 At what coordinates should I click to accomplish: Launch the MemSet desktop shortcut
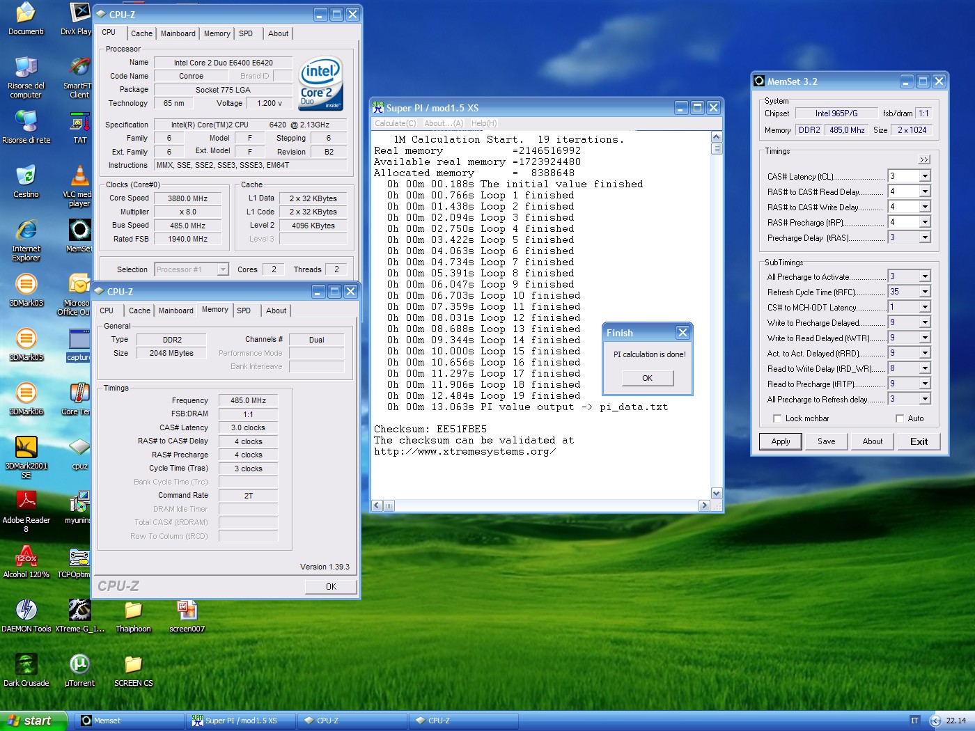[79, 235]
